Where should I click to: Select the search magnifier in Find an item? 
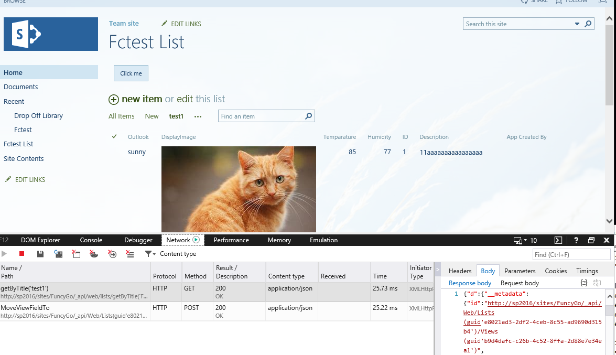308,116
